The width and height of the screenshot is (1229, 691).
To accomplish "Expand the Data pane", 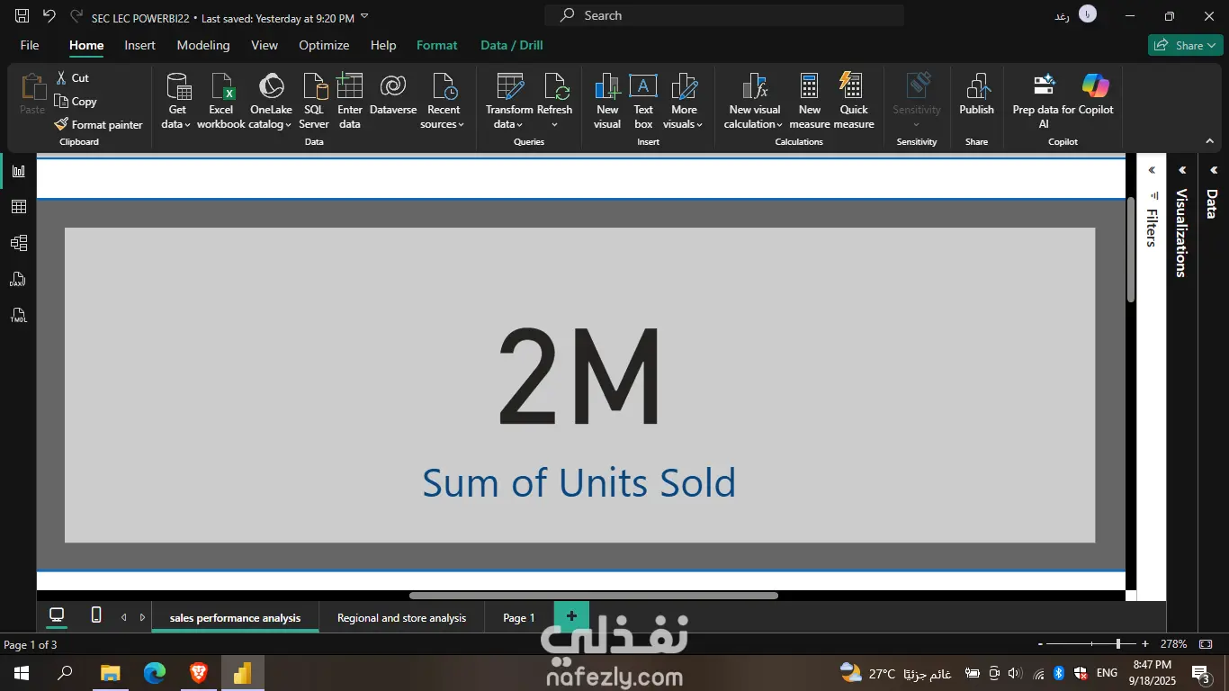I will pyautogui.click(x=1213, y=170).
